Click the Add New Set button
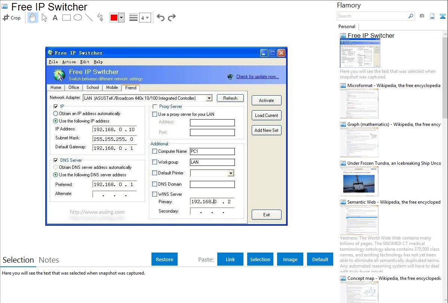 pyautogui.click(x=266, y=130)
